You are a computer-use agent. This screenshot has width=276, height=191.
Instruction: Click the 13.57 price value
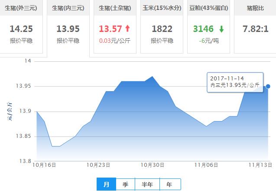[110, 29]
